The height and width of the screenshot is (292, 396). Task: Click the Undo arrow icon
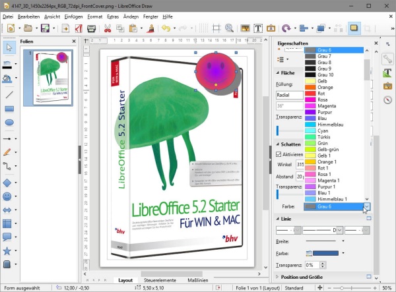[x=166, y=28]
